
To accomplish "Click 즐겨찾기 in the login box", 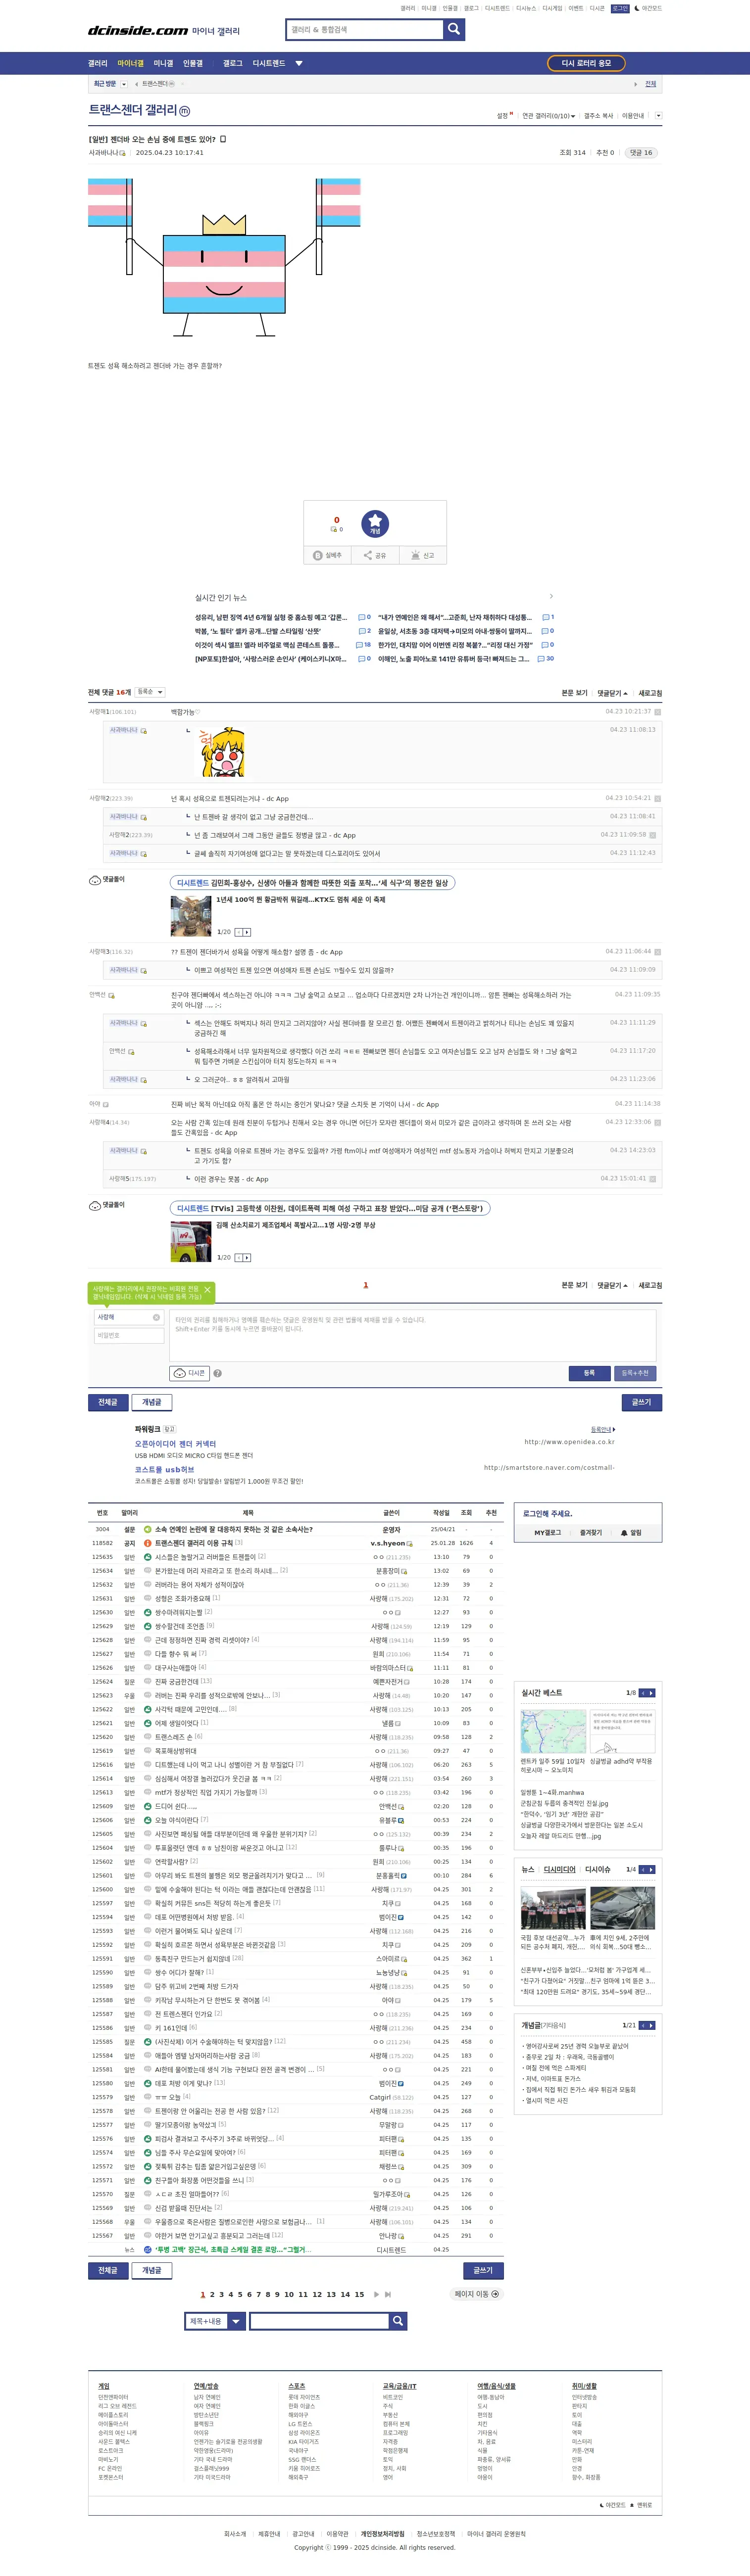I will click(x=591, y=1533).
